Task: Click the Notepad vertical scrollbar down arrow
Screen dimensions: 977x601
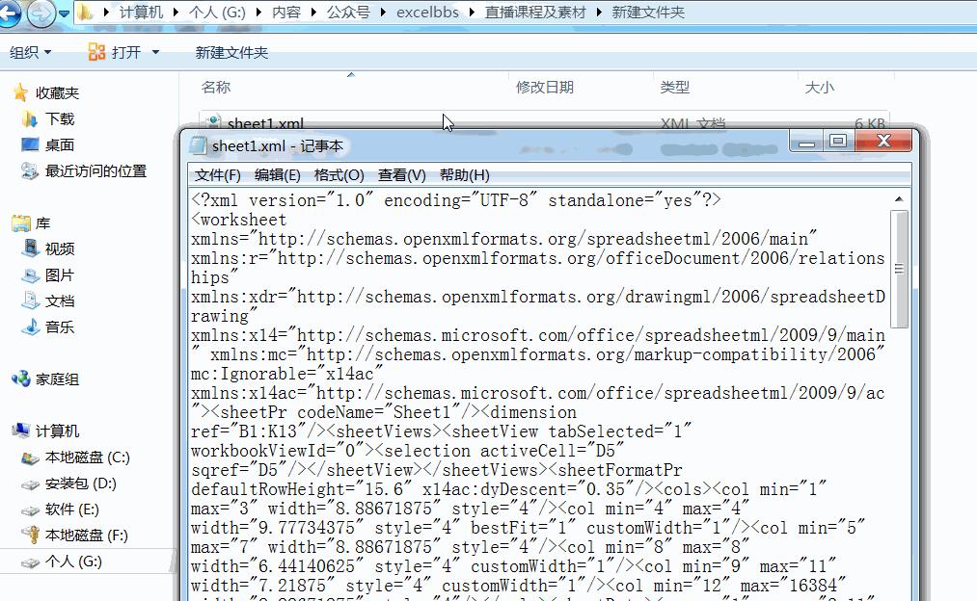Action: click(x=899, y=595)
